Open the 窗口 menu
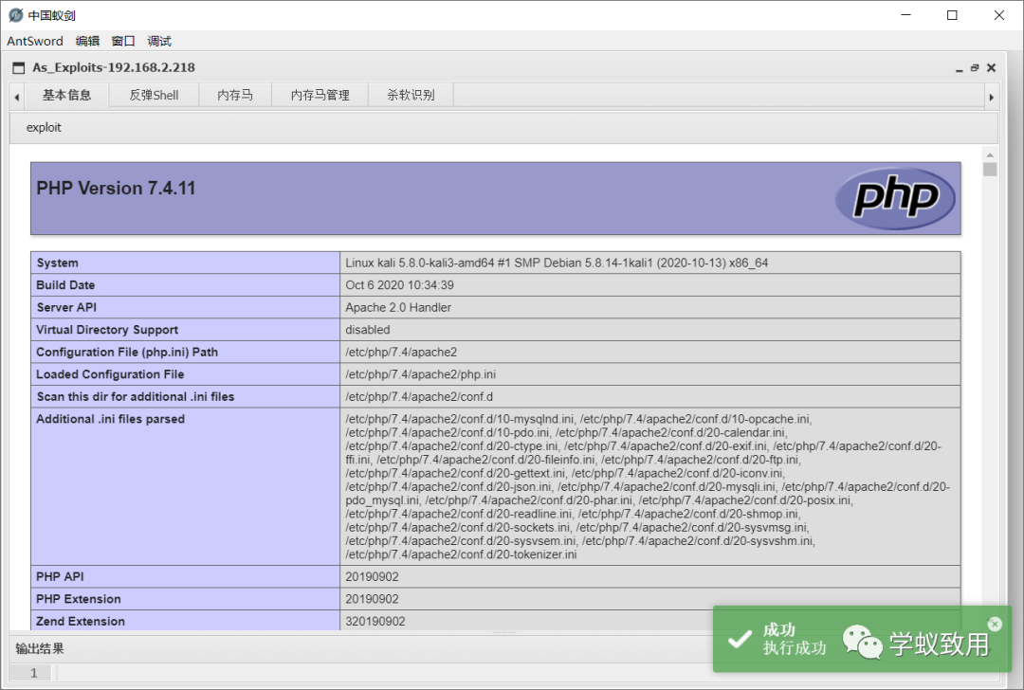 point(122,41)
